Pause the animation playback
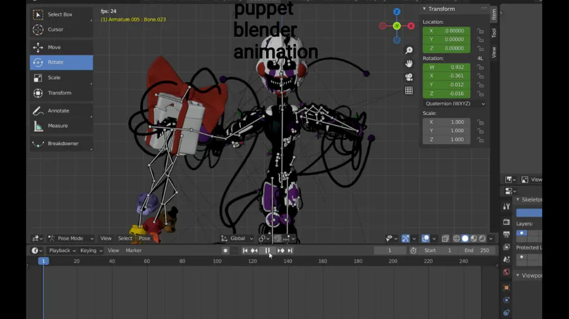This screenshot has height=319, width=569. pyautogui.click(x=267, y=251)
